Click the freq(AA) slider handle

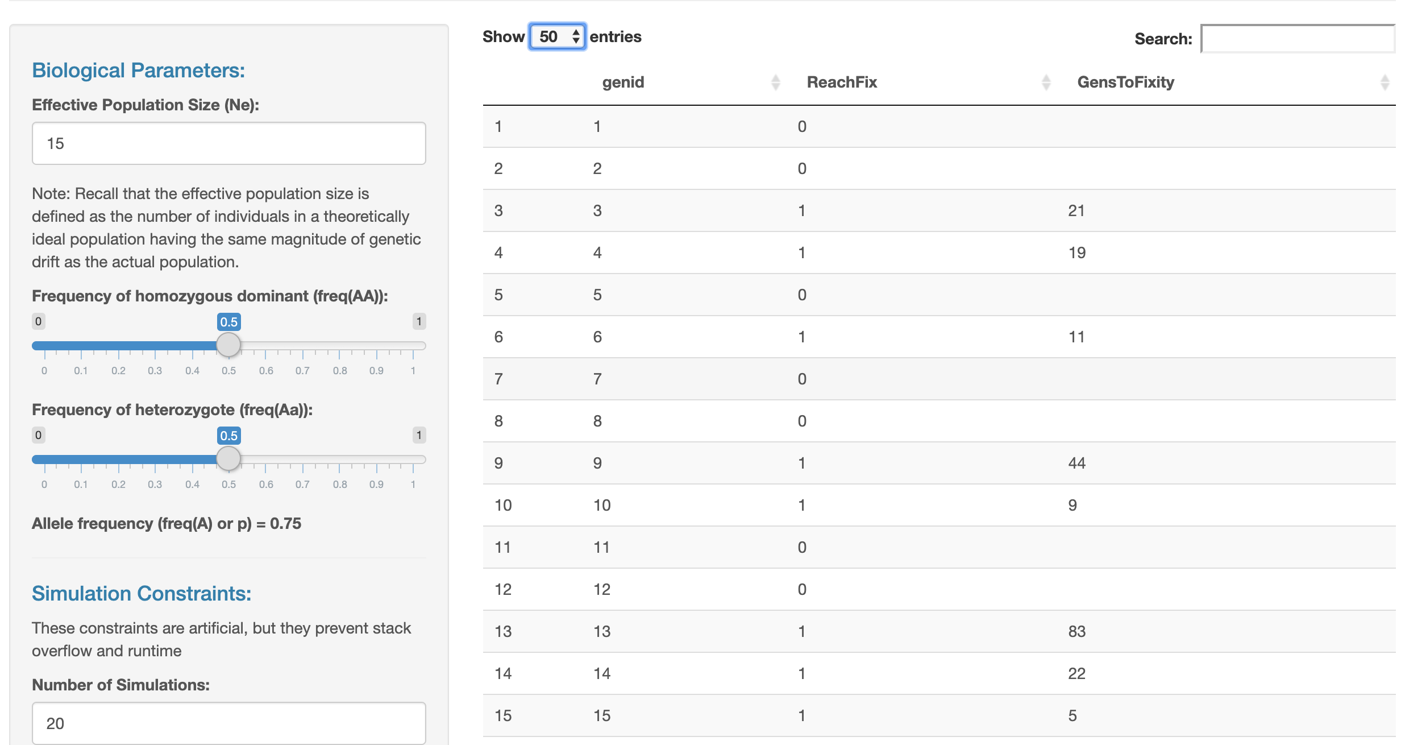coord(228,345)
